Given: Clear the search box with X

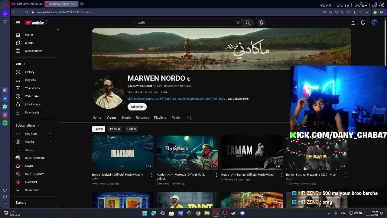Looking at the screenshot, I should pyautogui.click(x=238, y=23).
